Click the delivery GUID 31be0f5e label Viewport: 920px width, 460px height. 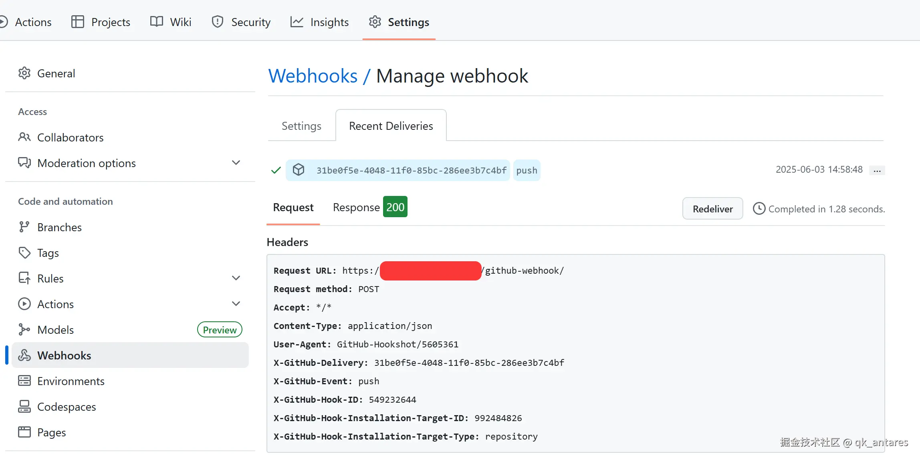[x=411, y=170]
